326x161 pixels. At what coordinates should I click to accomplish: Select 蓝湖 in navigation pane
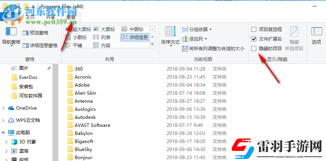(x=20, y=151)
